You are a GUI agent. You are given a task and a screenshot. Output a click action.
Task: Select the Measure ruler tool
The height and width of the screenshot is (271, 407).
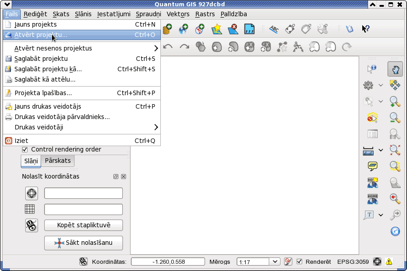(368, 150)
